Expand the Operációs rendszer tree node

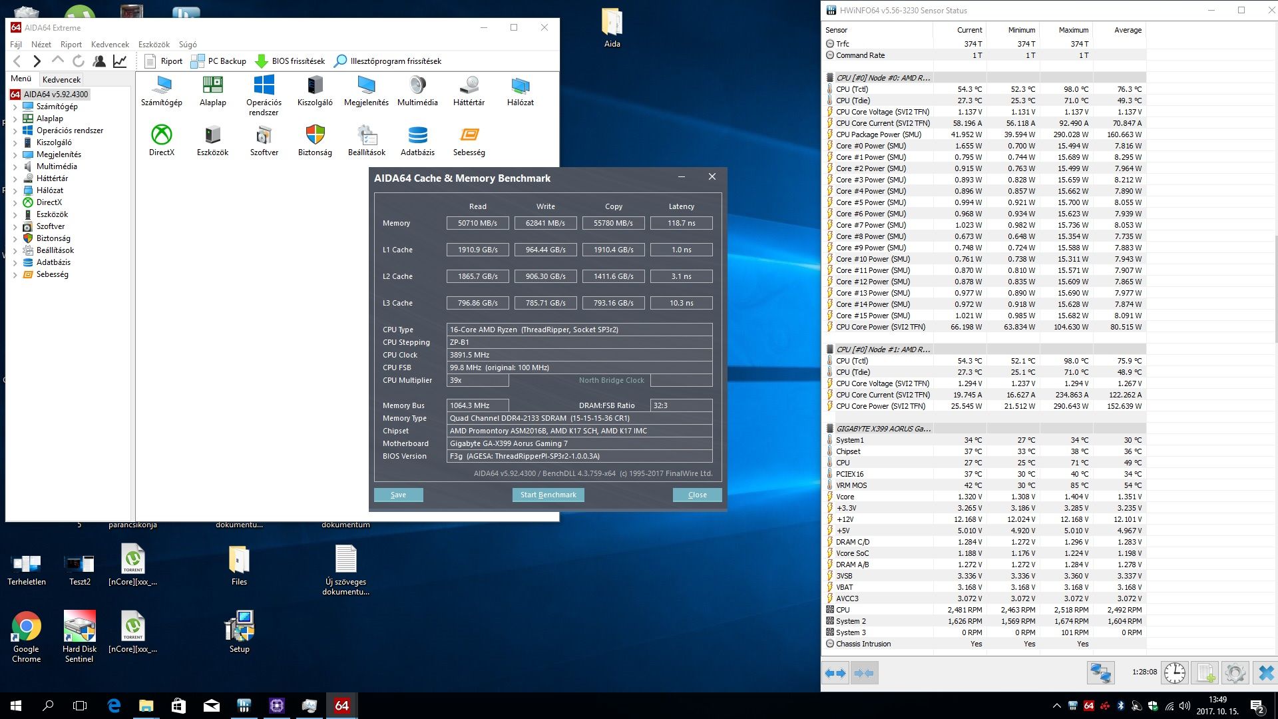pyautogui.click(x=15, y=131)
